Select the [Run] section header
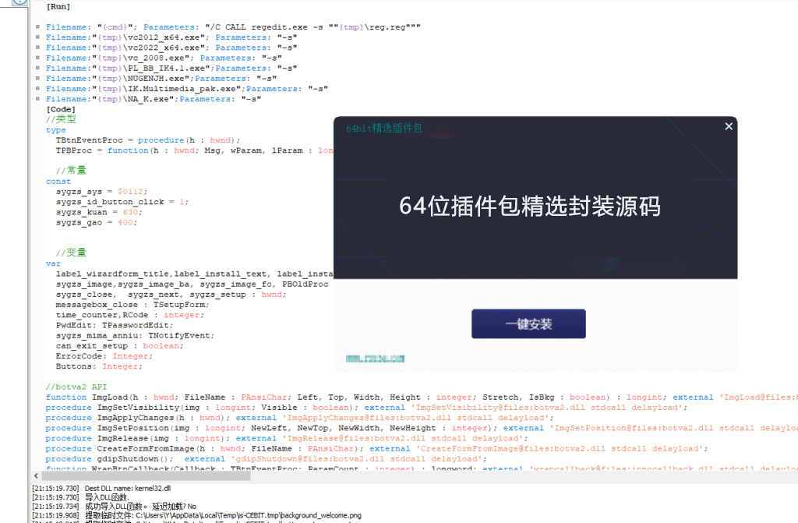 pyautogui.click(x=58, y=6)
